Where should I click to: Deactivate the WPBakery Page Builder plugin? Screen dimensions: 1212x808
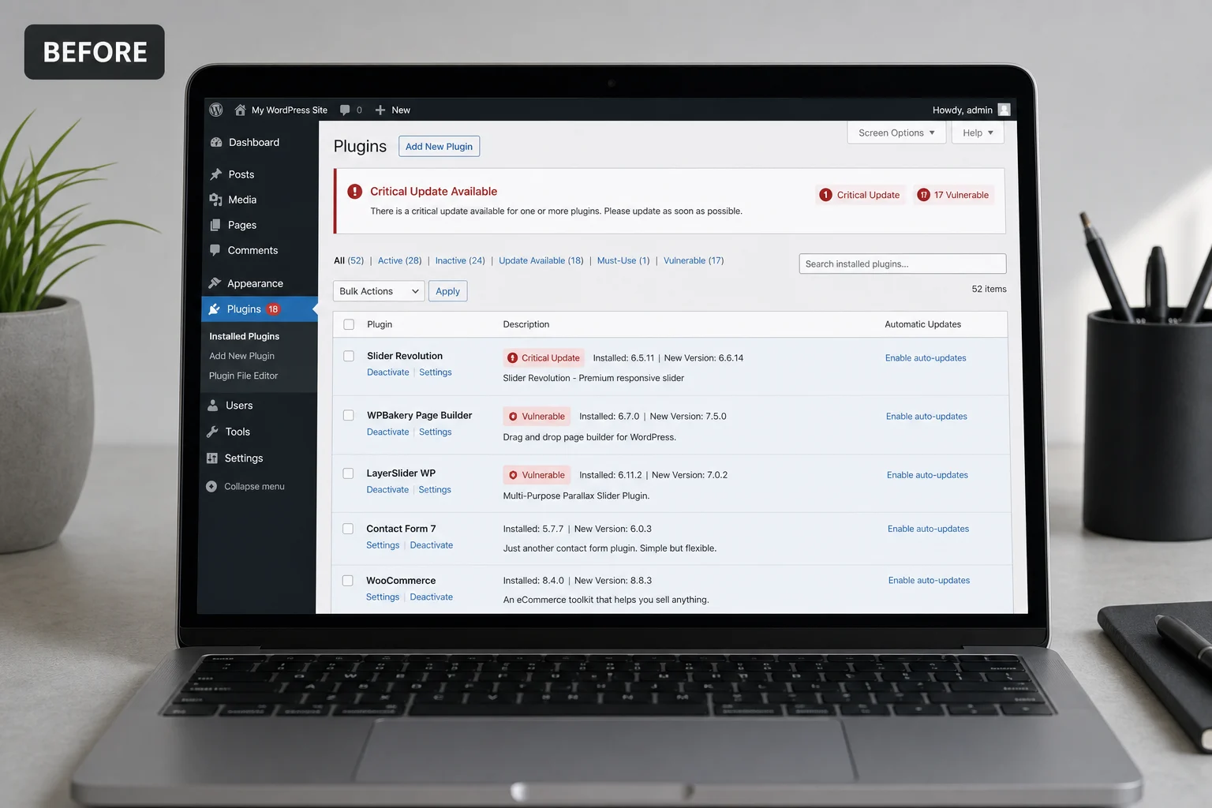(388, 432)
